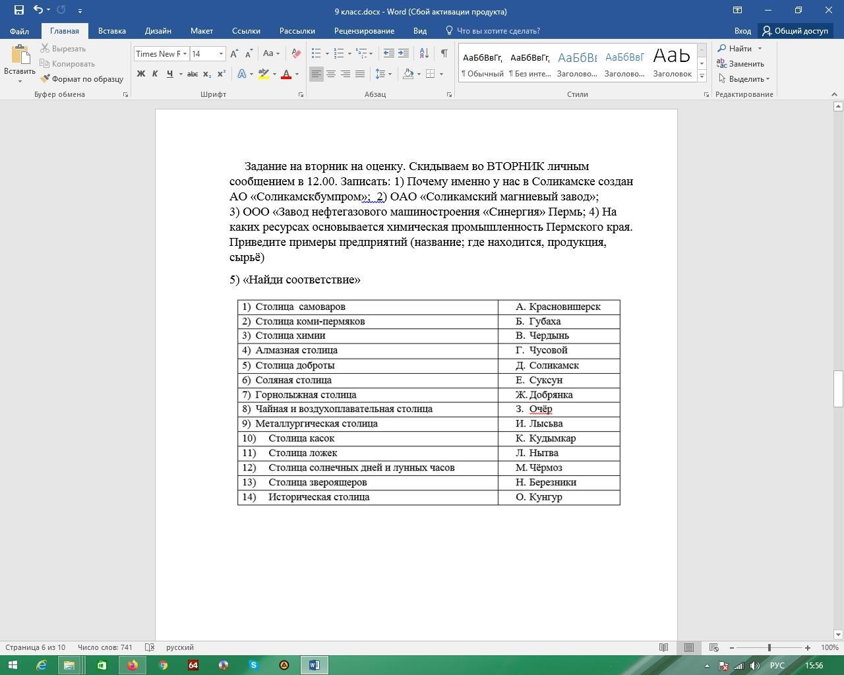Click status bar language русский
Image resolution: width=844 pixels, height=675 pixels.
click(180, 647)
